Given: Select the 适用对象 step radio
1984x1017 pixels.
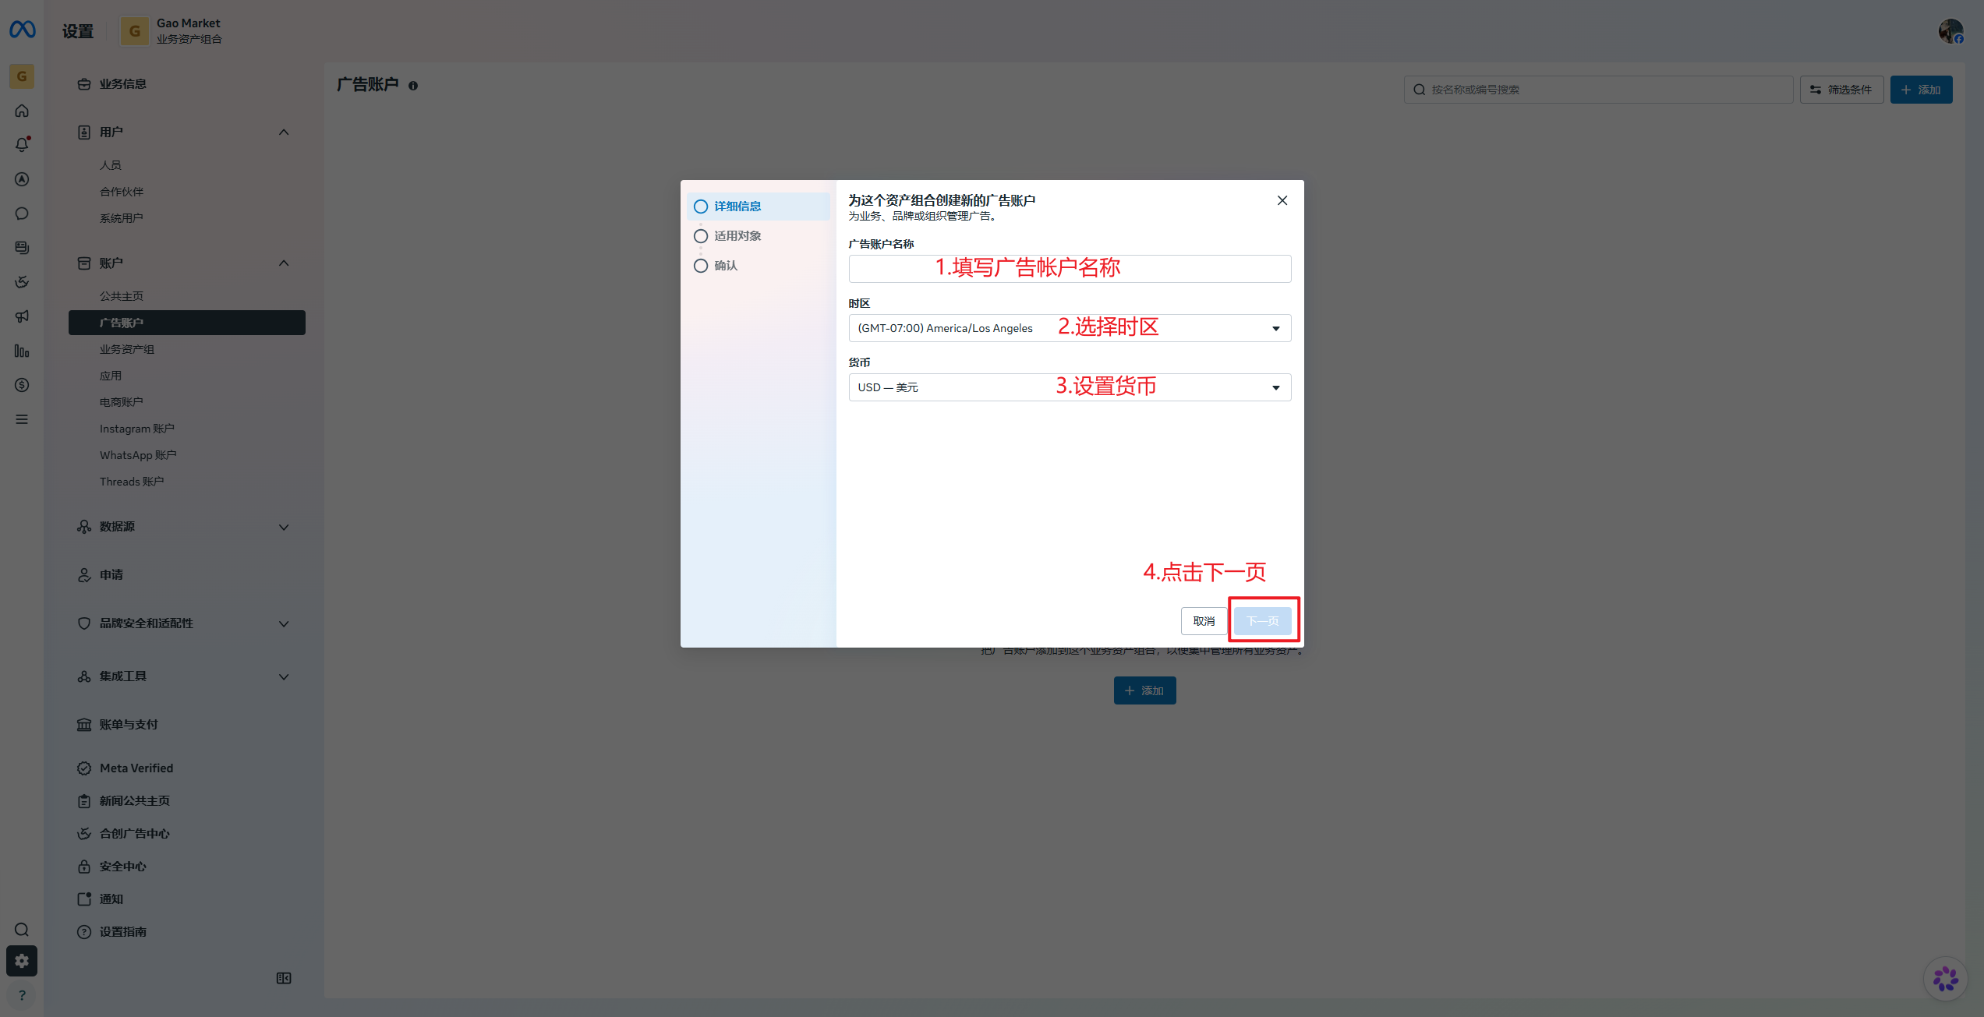Looking at the screenshot, I should 701,236.
